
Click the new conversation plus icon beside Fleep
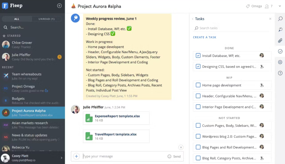59,6
